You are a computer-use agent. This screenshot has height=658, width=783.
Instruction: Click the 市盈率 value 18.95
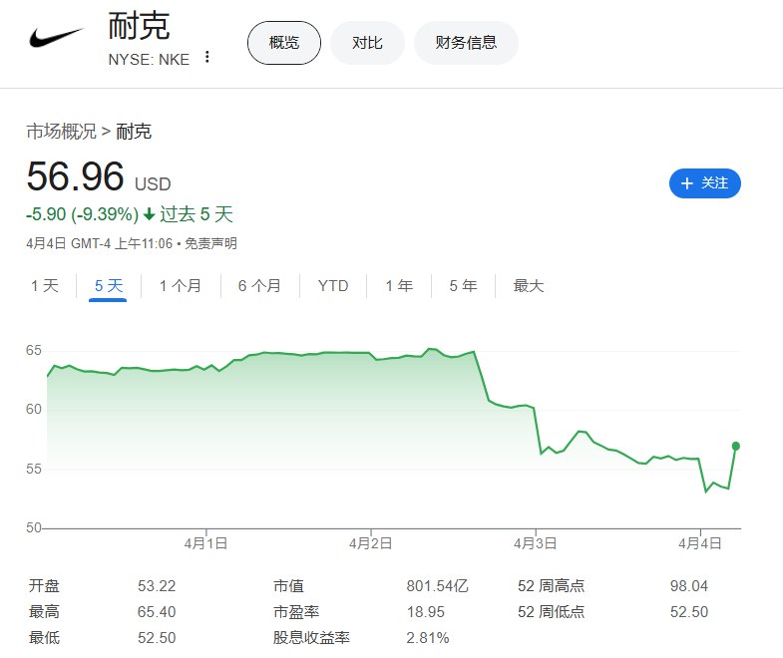coord(426,611)
